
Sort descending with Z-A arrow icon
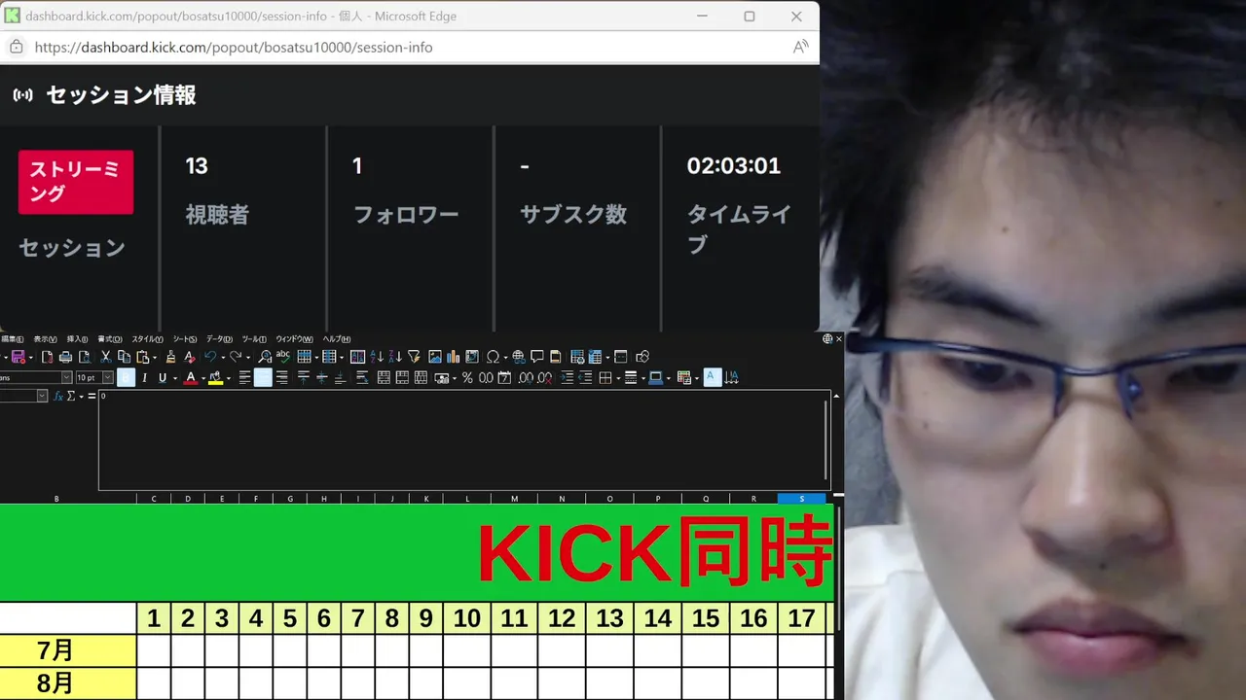(x=395, y=357)
